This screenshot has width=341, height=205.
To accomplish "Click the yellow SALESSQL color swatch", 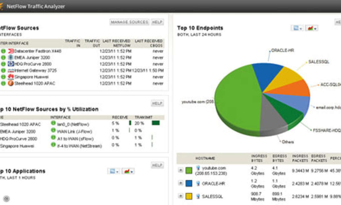I will (189, 196).
